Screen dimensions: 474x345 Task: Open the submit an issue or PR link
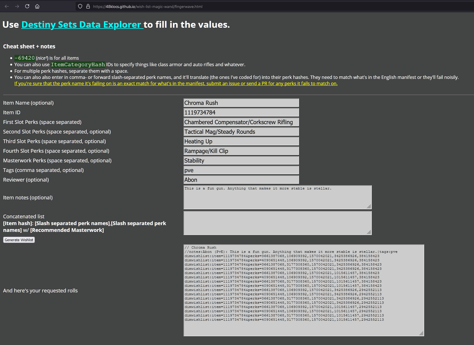(x=176, y=84)
